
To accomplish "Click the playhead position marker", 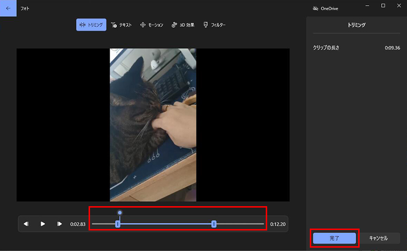I will [120, 213].
